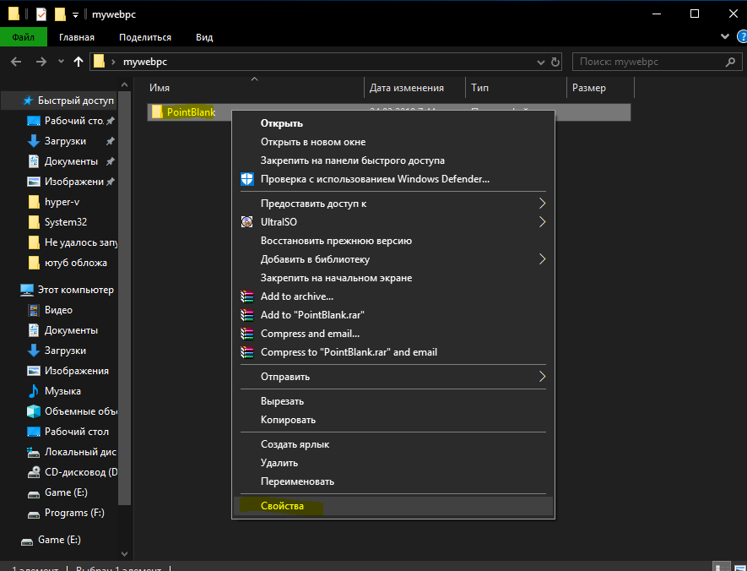Choose Открыть в новом окне
The width and height of the screenshot is (747, 571).
click(x=393, y=142)
